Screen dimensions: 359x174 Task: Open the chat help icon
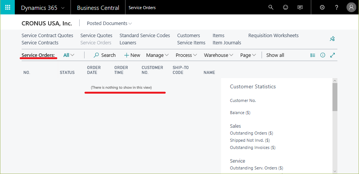pyautogui.click(x=300, y=8)
